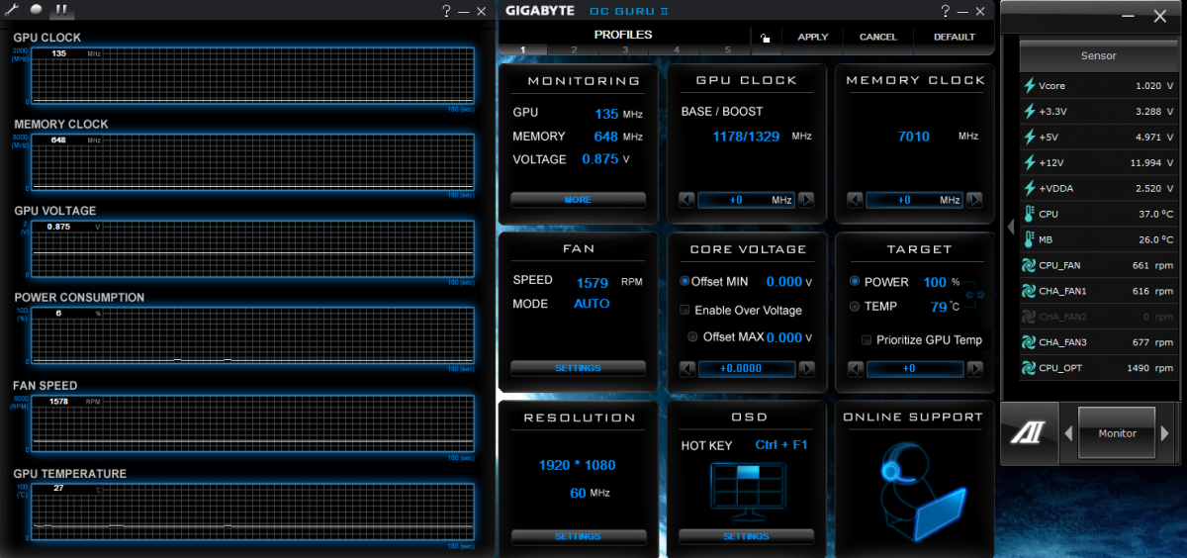
Task: Open the wrench settings icon in monitoring window
Action: (x=11, y=10)
